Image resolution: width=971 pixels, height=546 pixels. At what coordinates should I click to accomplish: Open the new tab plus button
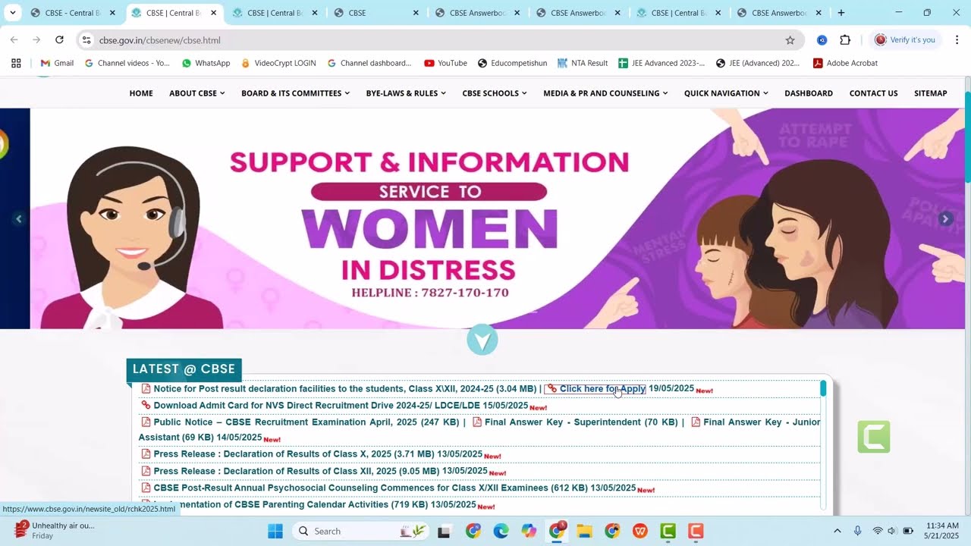(x=841, y=13)
